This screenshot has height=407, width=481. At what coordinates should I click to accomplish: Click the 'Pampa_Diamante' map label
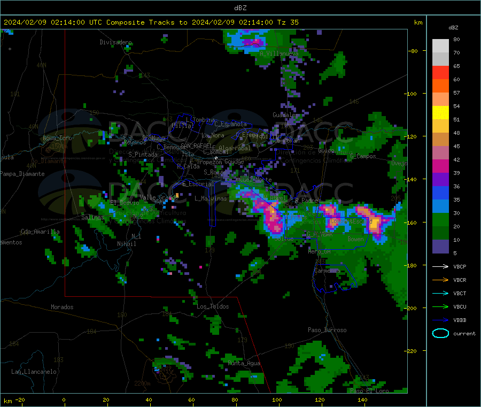tap(22, 174)
